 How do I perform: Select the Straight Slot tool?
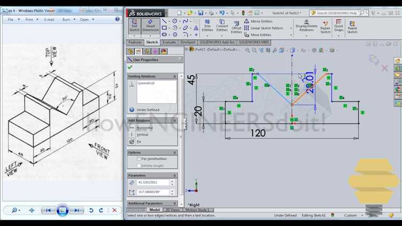pyautogui.click(x=165, y=34)
